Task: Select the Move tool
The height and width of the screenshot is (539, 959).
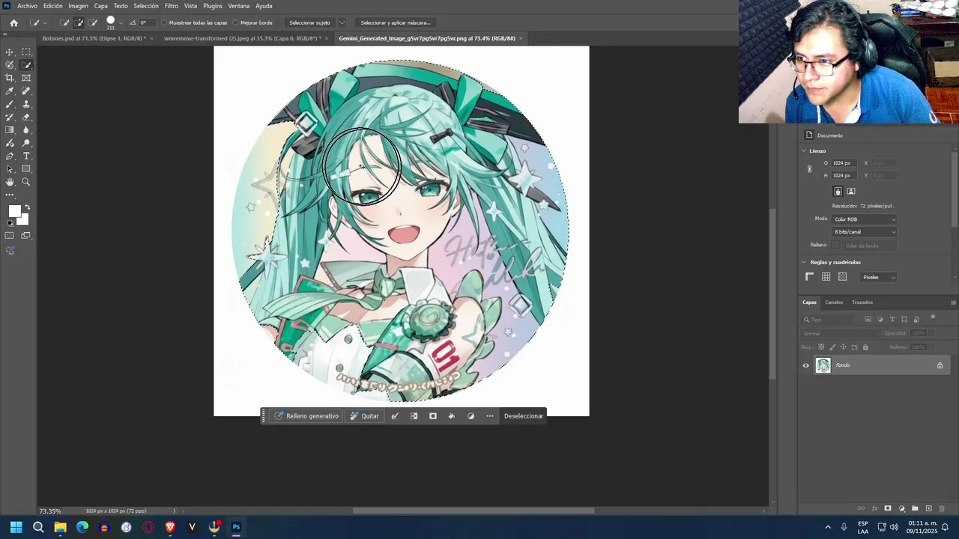Action: [x=10, y=52]
